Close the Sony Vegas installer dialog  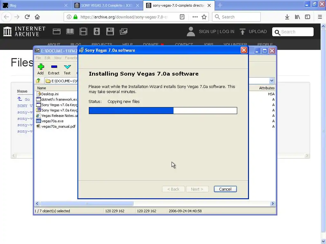(244, 50)
